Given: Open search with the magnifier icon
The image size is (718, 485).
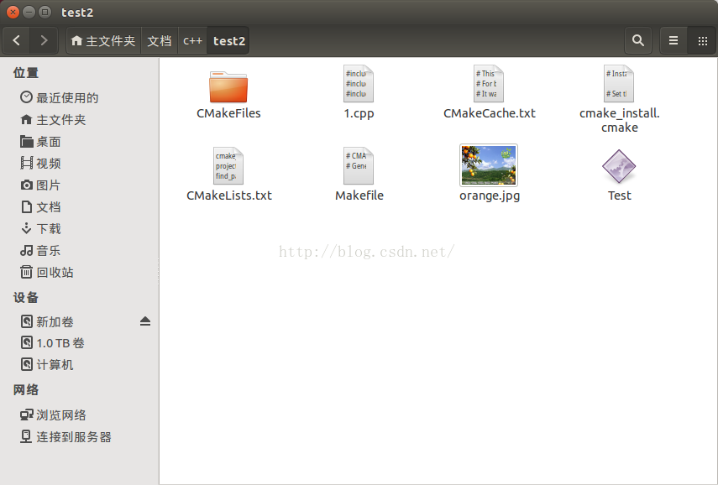Looking at the screenshot, I should tap(638, 41).
